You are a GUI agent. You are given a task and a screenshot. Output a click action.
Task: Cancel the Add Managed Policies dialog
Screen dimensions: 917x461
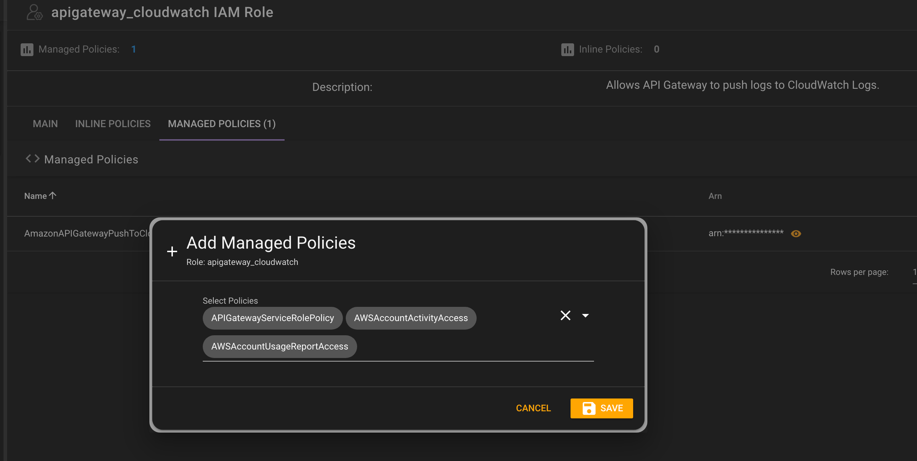point(533,408)
